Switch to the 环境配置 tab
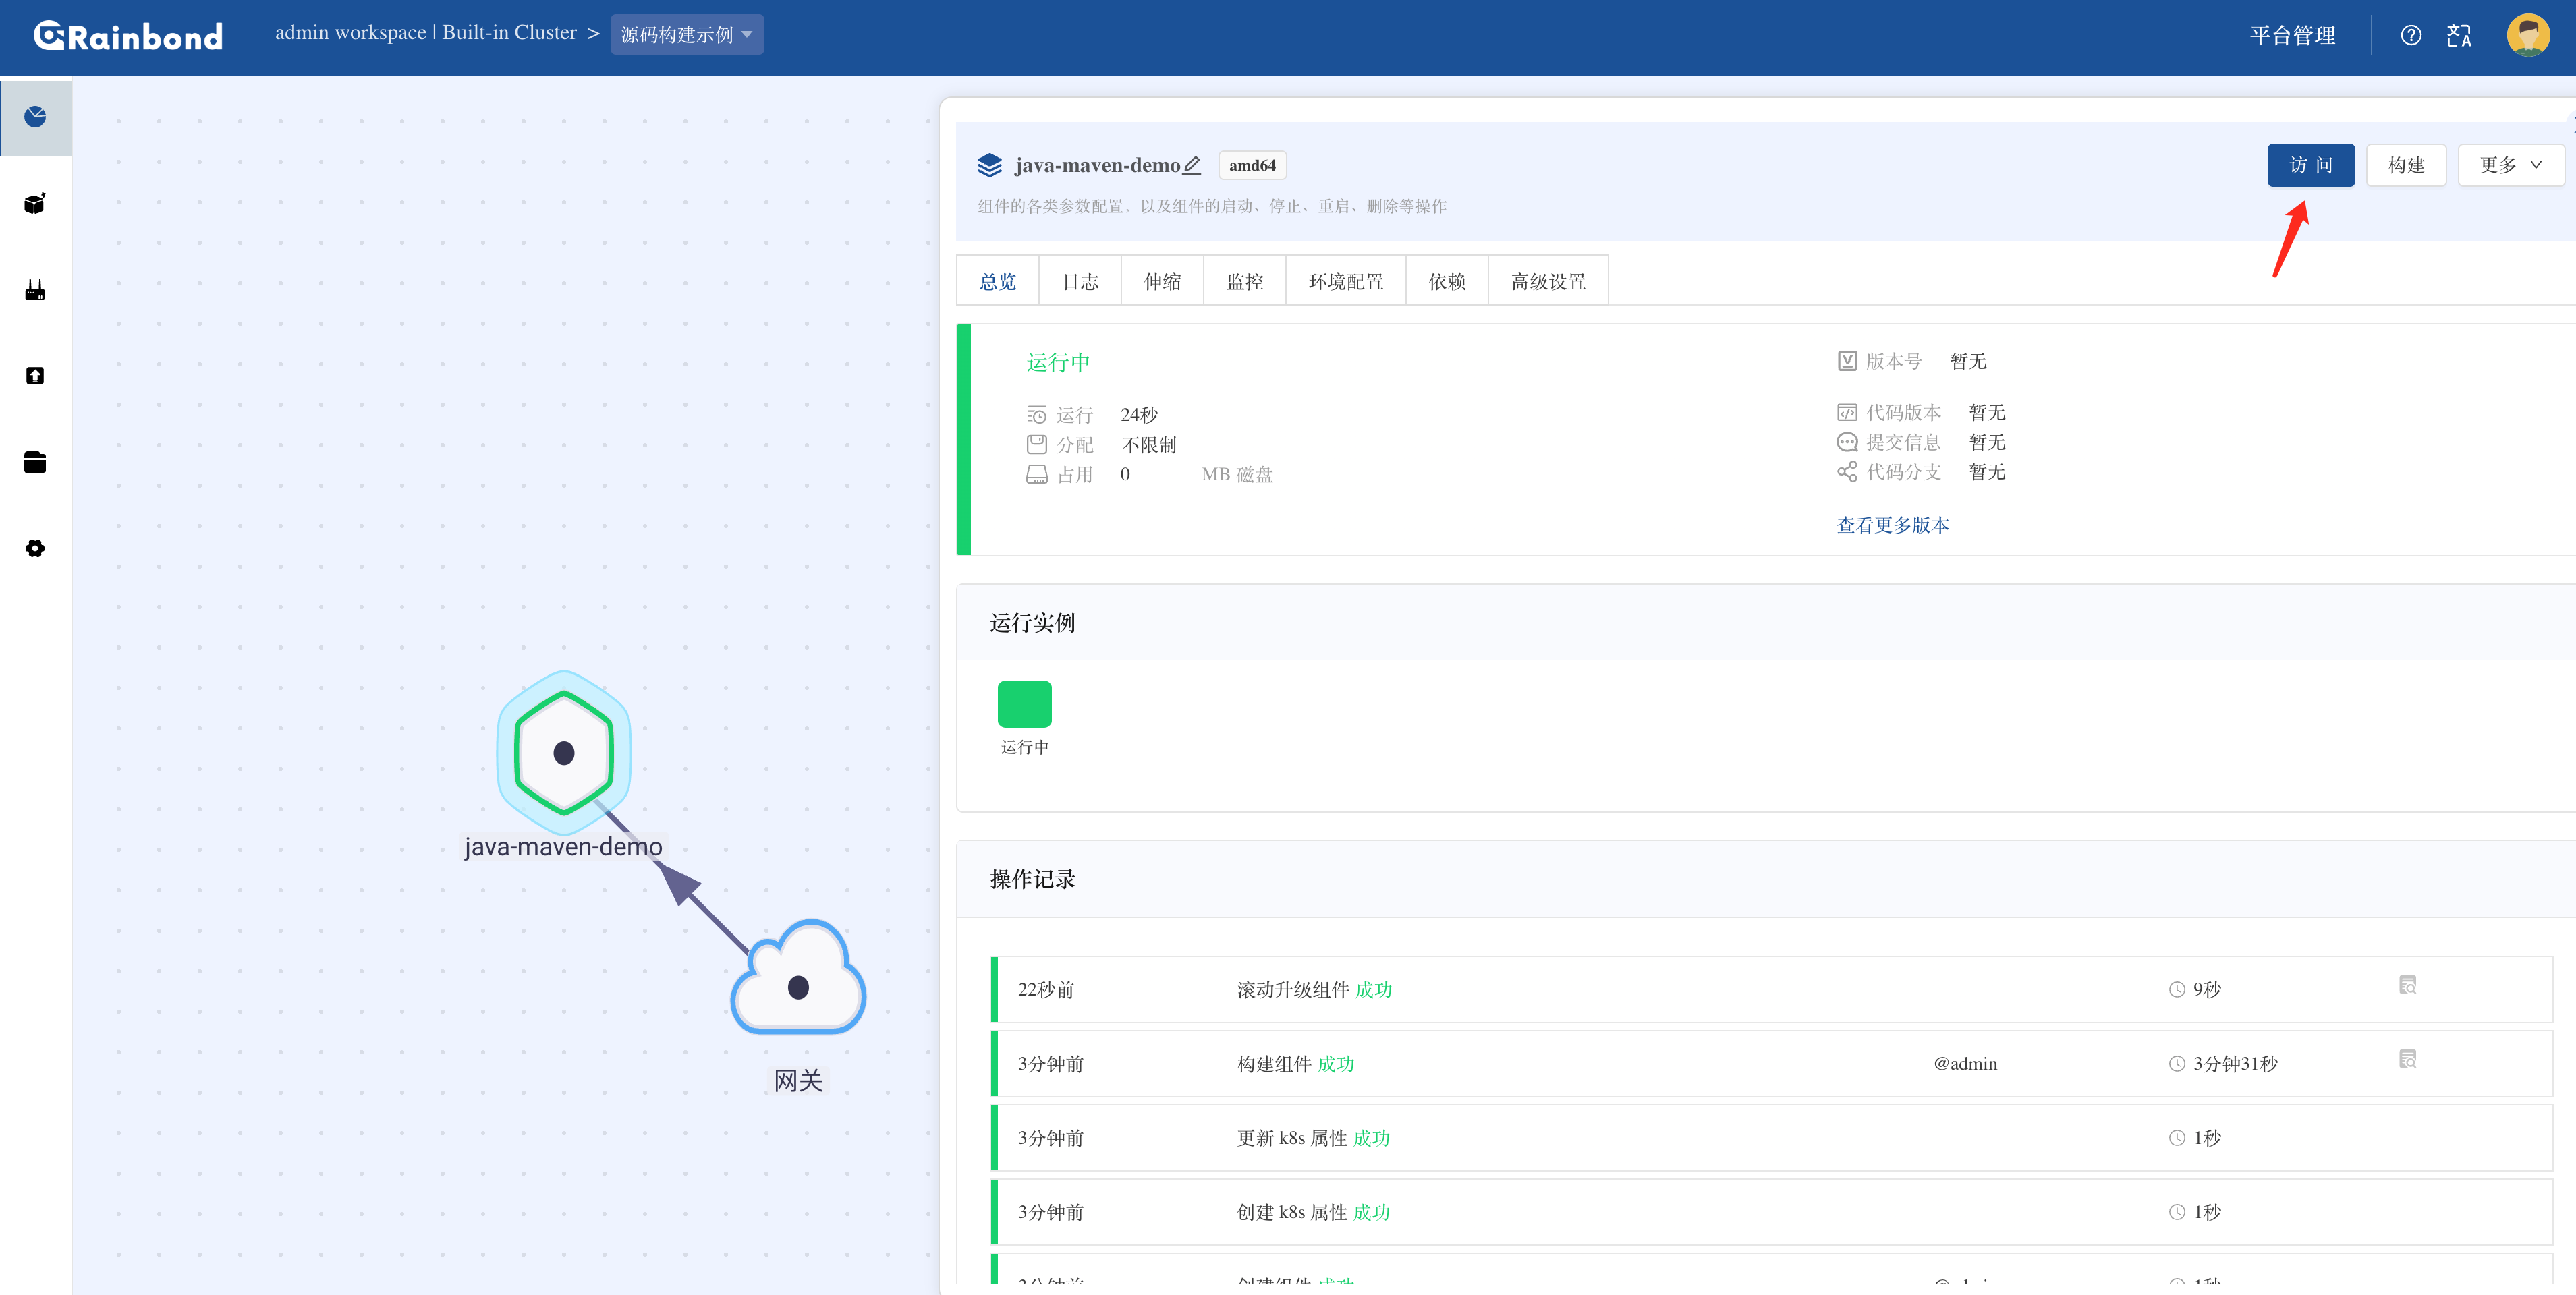This screenshot has height=1295, width=2576. tap(1345, 282)
